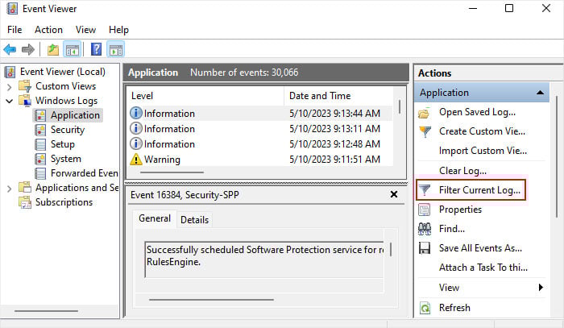Switch to the Details tab
Viewport: 564px width, 328px height.
193,219
